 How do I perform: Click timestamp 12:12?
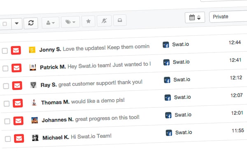(x=236, y=77)
